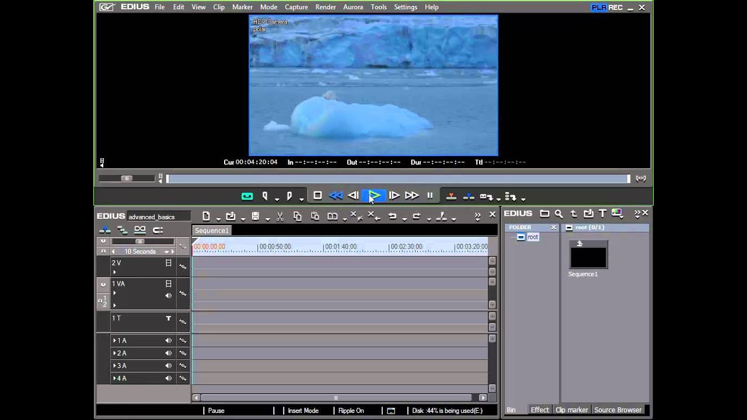Toggle the snap/extend clip mode icon
The height and width of the screenshot is (420, 747).
click(x=158, y=230)
